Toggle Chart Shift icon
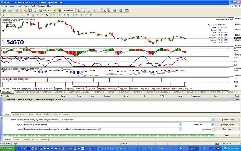Viewport: 241px width, 151px height. tap(109, 10)
